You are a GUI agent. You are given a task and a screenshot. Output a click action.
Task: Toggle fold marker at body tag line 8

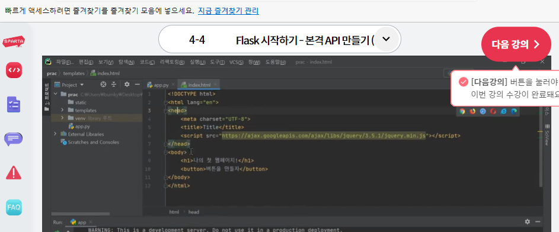tap(165, 152)
